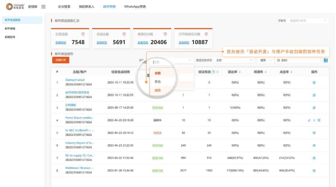Open the task type dropdown showing 全部

(x=172, y=62)
